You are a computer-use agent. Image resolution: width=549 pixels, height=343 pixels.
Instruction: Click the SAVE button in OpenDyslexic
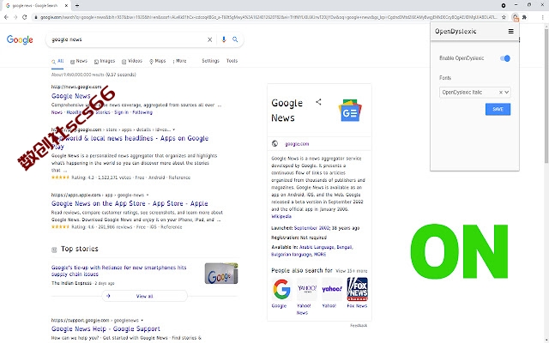pos(498,109)
